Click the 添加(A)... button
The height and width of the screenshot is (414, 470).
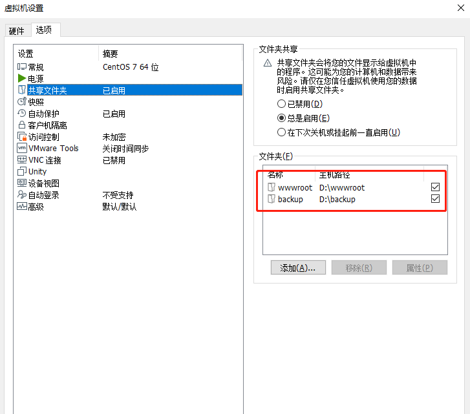298,267
